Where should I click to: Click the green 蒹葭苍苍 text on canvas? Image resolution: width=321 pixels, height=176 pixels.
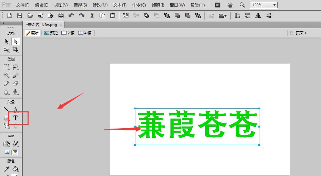tap(197, 125)
